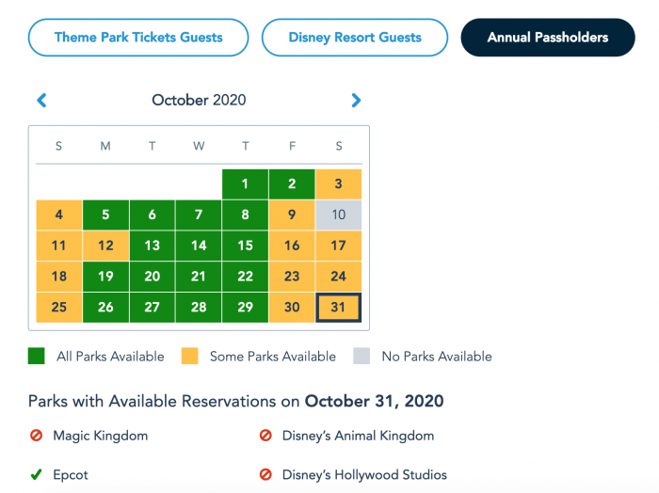Click the Magic Kingdom unavailable icon
Viewport: 659px width, 493px height.
pos(36,436)
